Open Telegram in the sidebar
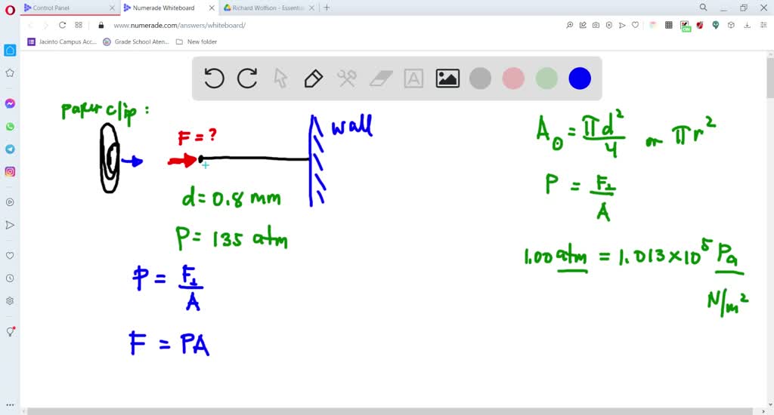 [10, 149]
